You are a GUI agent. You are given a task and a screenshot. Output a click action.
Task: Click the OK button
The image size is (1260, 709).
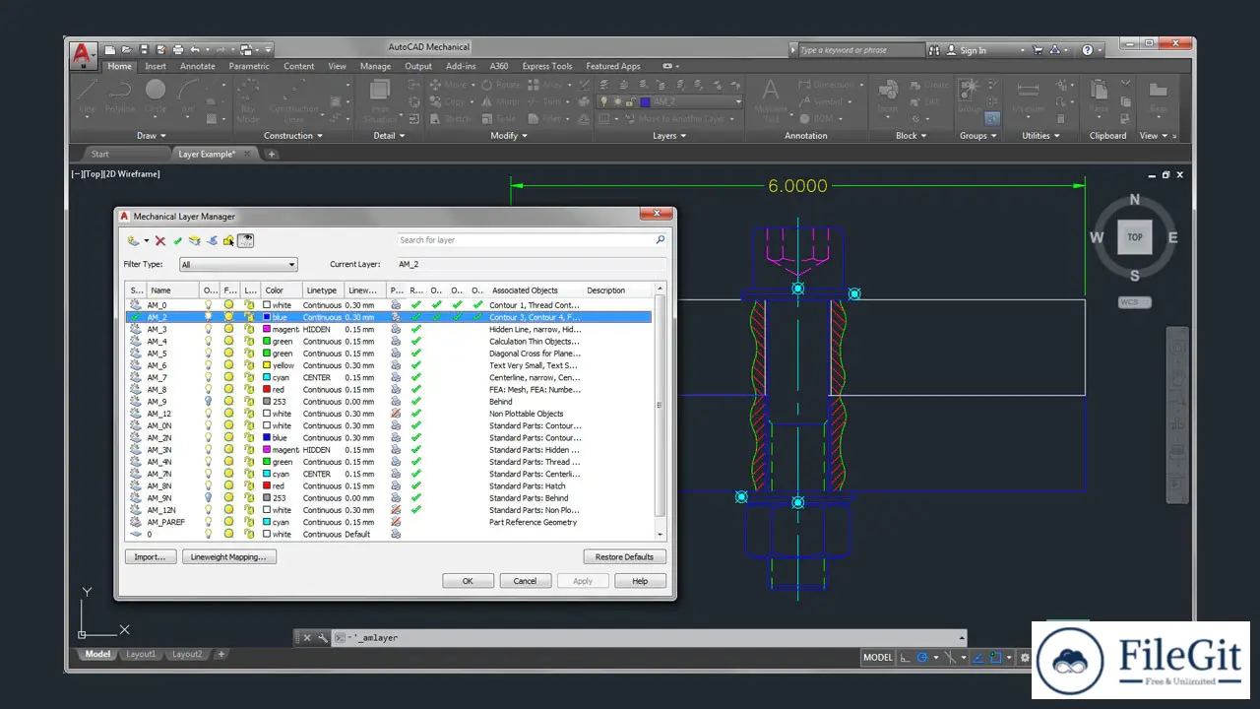[468, 581]
